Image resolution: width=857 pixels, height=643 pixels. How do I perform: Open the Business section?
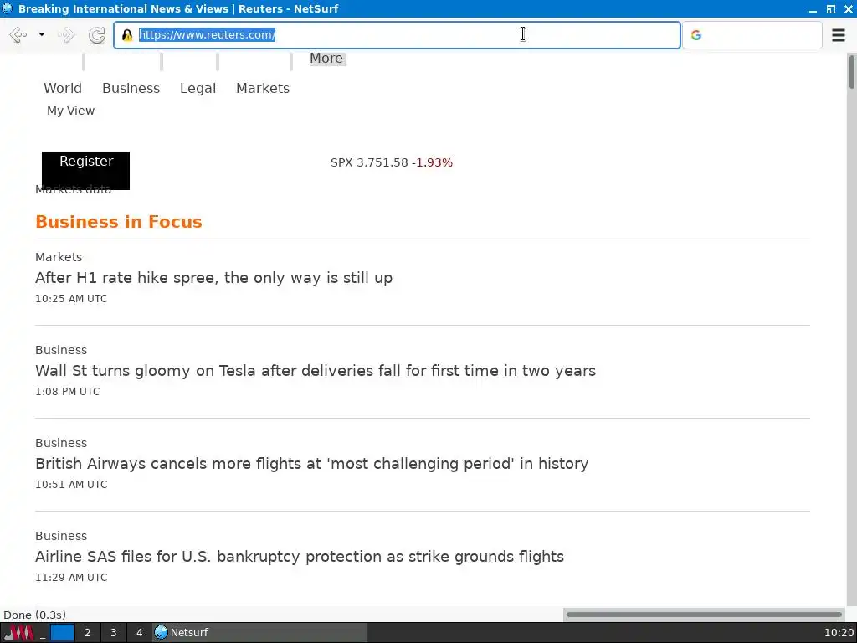tap(131, 88)
